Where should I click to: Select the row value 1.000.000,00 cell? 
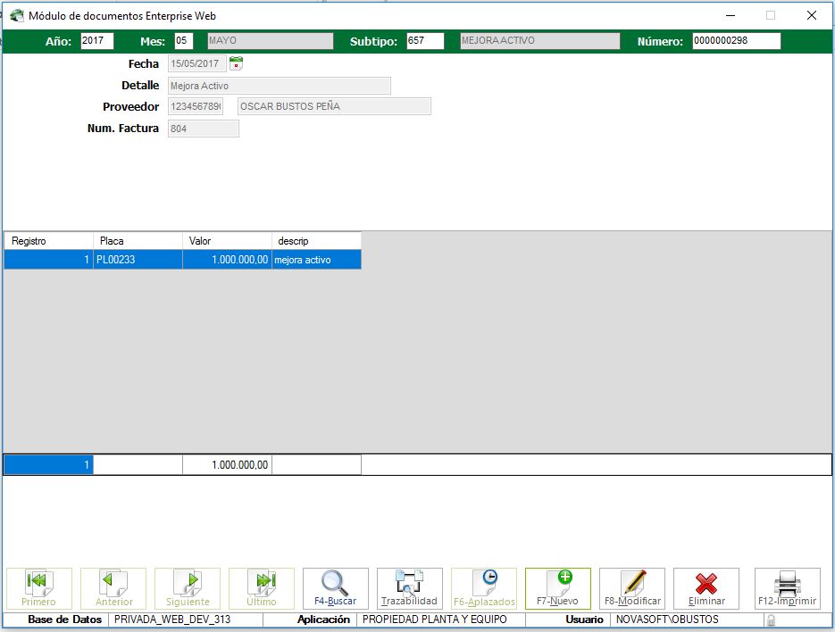227,259
